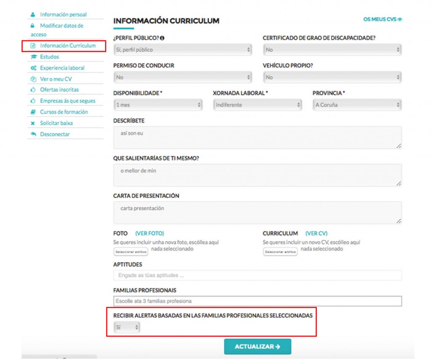The image size is (432, 359).
Task: Click Desconectar to log out
Action: pyautogui.click(x=55, y=134)
